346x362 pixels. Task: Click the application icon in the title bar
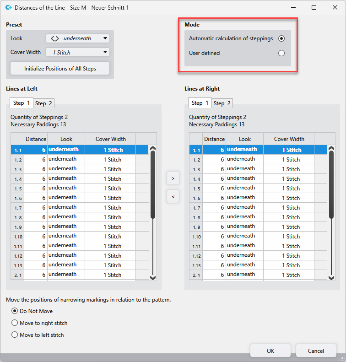coord(8,8)
